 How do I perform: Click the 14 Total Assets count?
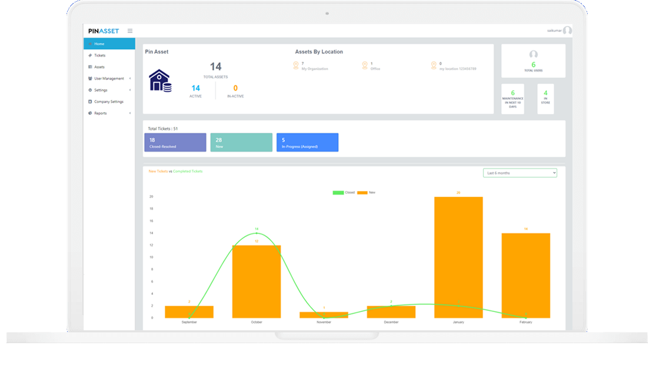[x=215, y=67]
